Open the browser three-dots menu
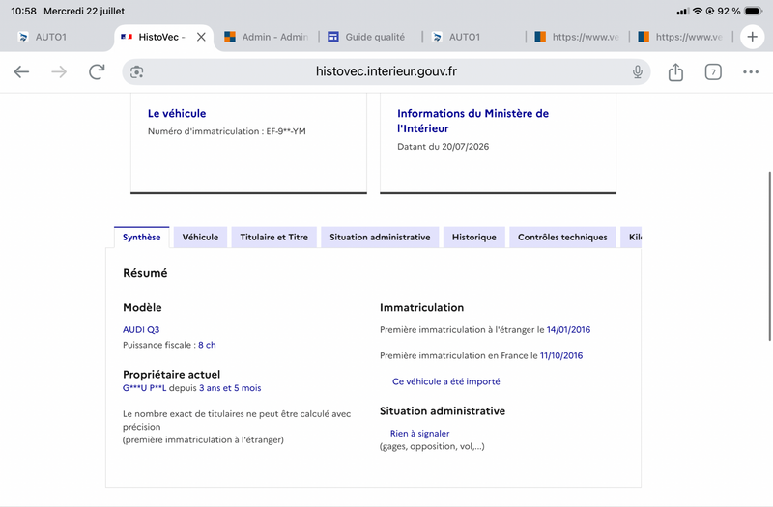Screen dimensions: 773x507 tap(751, 71)
